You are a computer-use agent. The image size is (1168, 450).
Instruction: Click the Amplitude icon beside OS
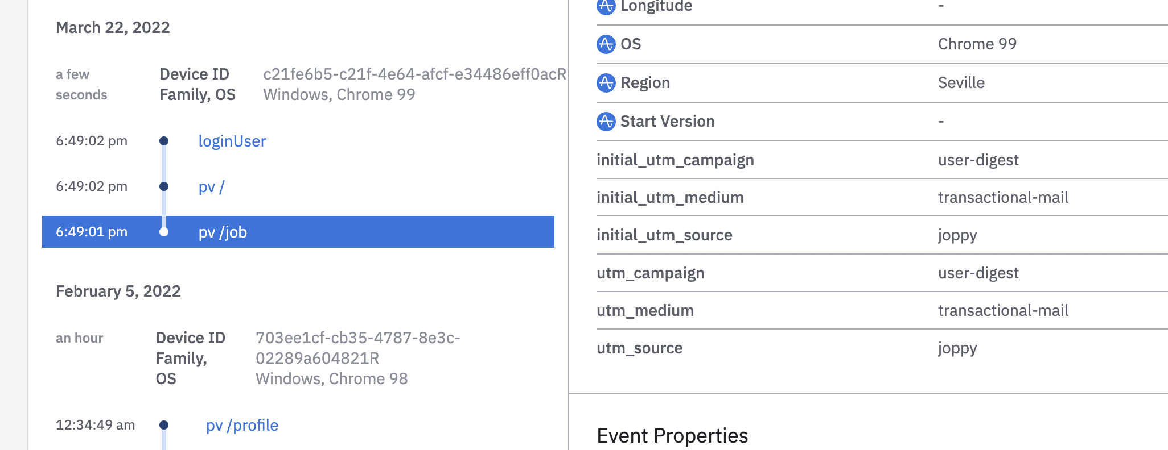pyautogui.click(x=606, y=44)
